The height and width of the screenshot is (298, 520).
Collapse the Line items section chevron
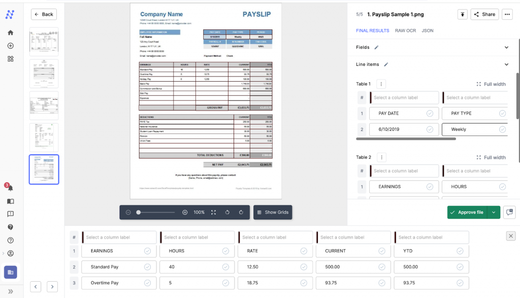point(506,64)
